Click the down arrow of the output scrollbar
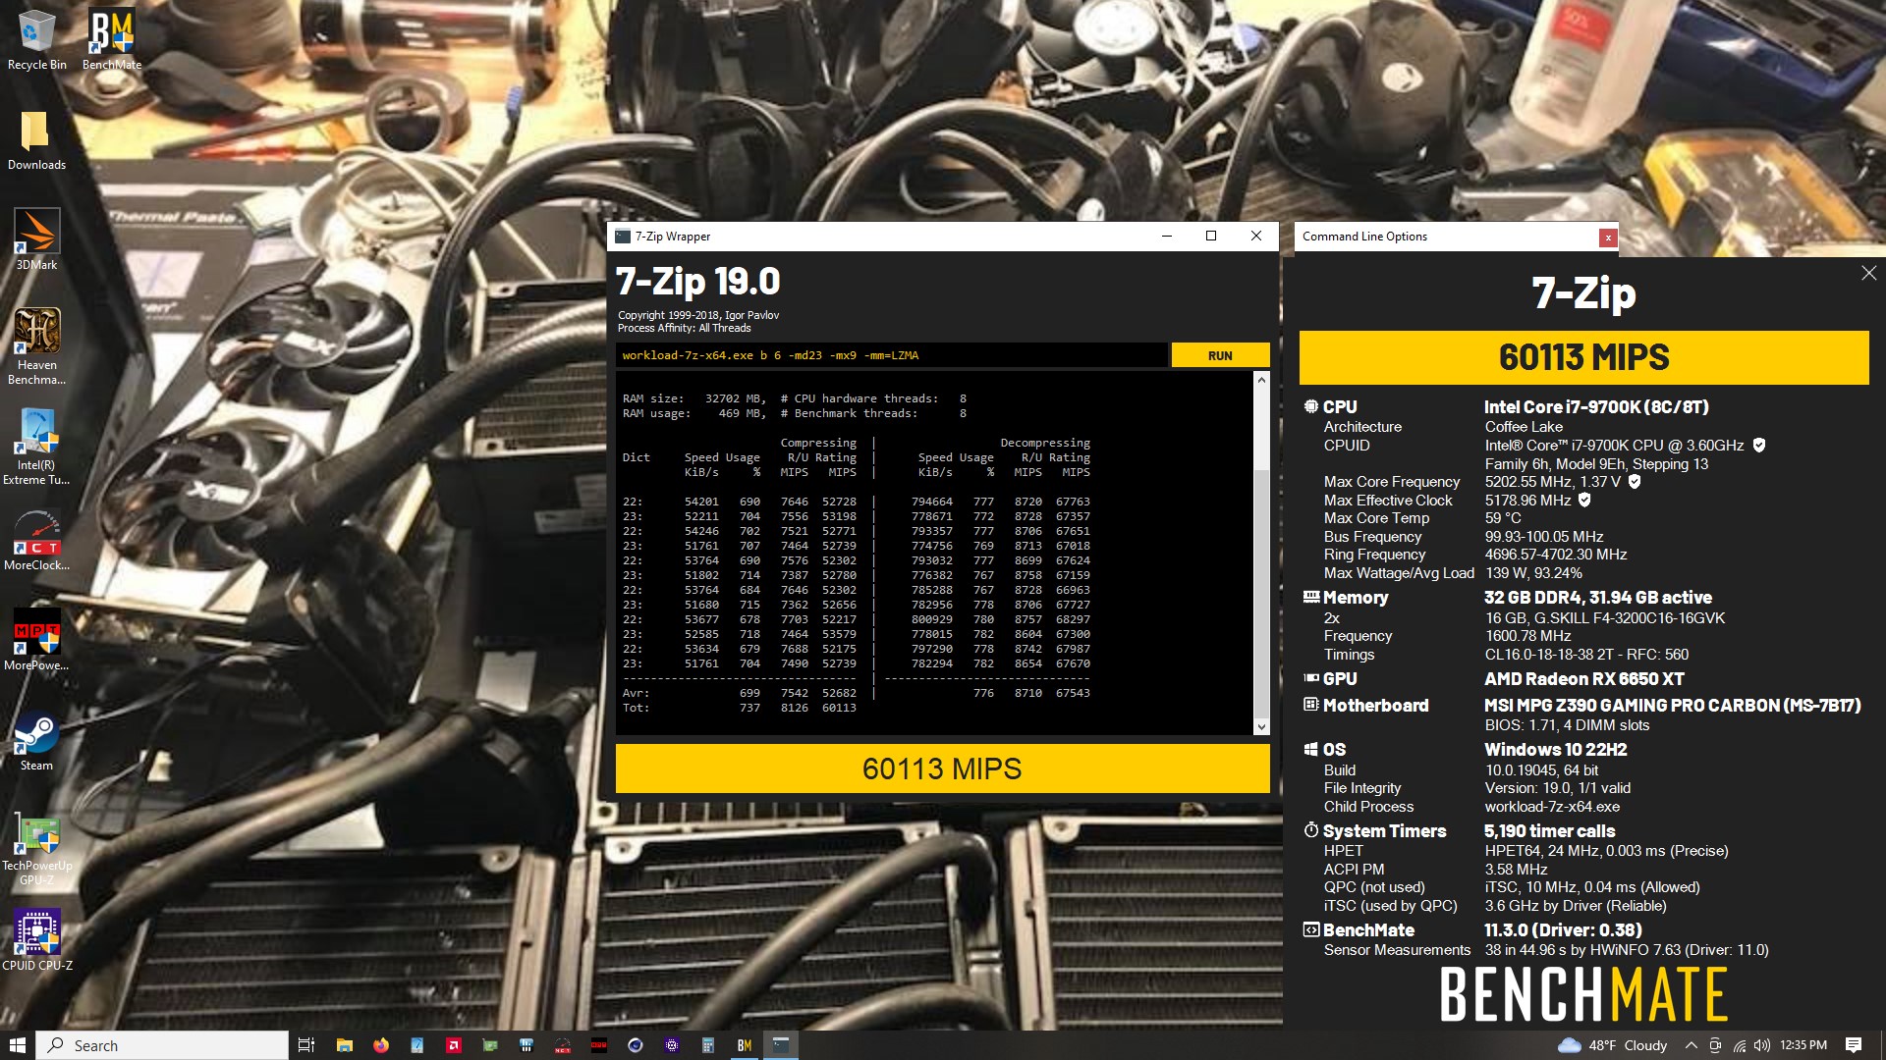This screenshot has width=1886, height=1060. [1261, 726]
